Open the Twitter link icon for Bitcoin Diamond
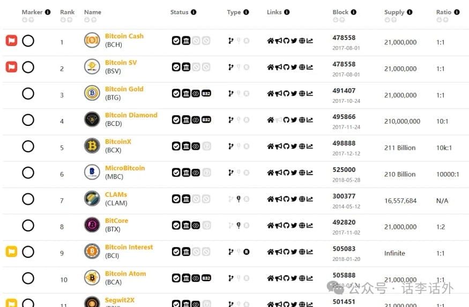This screenshot has width=469, height=307. pos(294,120)
